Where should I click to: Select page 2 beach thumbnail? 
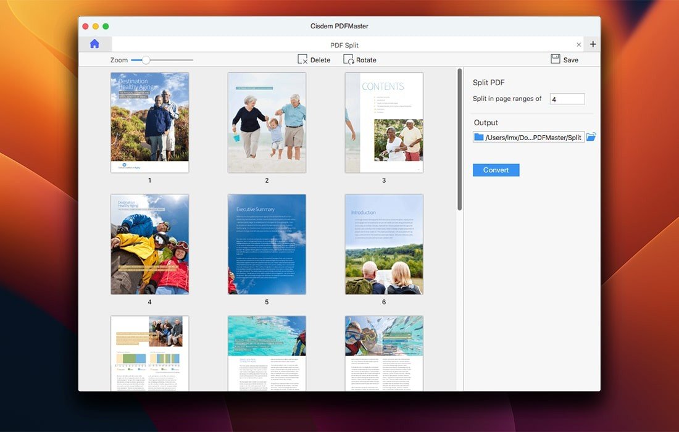click(x=267, y=122)
